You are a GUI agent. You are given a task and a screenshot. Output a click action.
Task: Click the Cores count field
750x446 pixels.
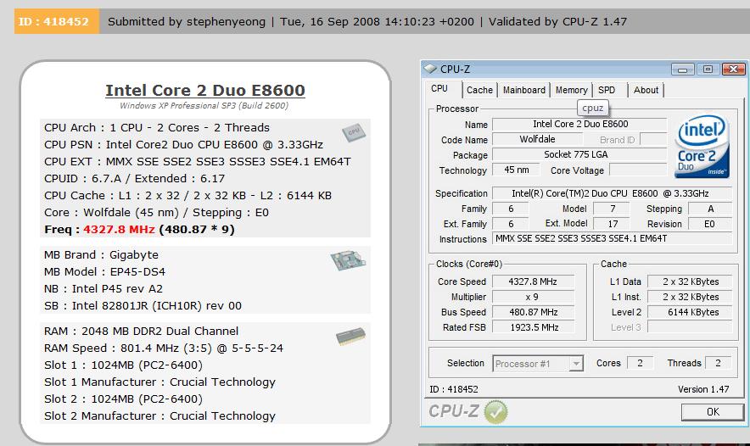[x=640, y=363]
